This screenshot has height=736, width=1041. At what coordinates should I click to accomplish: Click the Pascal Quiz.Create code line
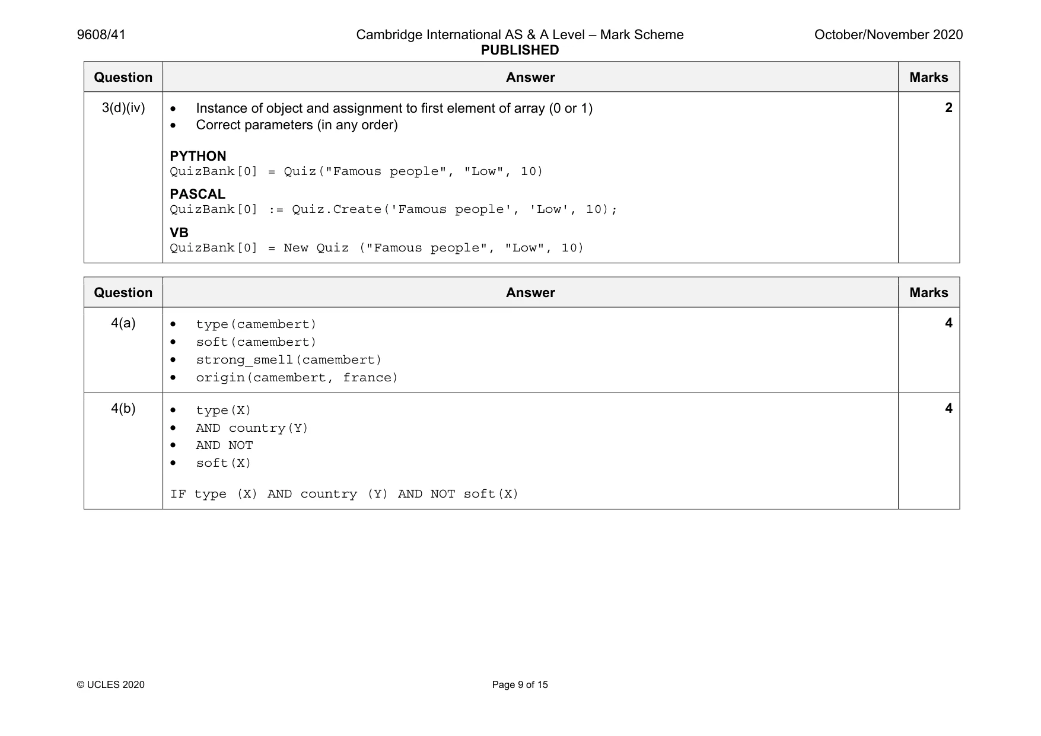[394, 209]
